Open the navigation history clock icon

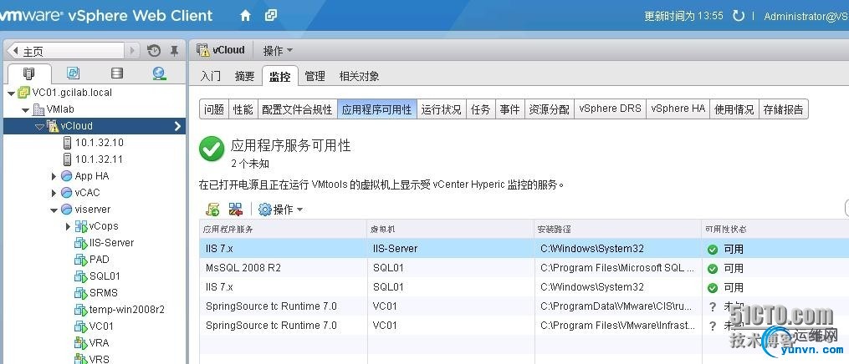154,51
